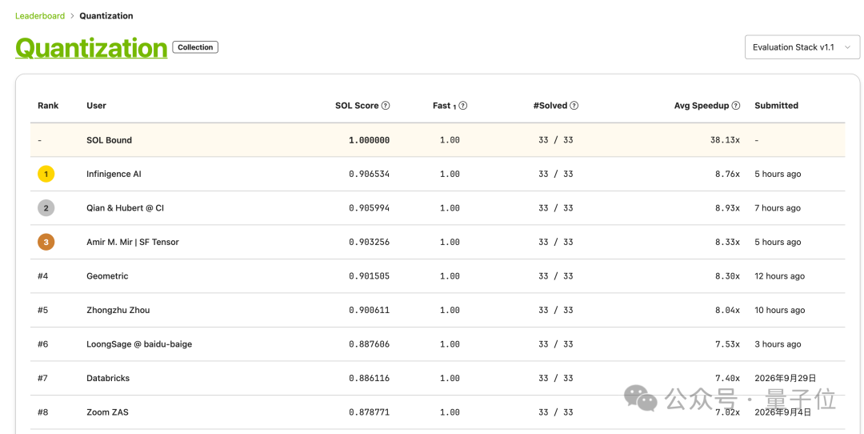This screenshot has width=864, height=434.
Task: Click the SOL score 0.900611
Action: (x=369, y=310)
